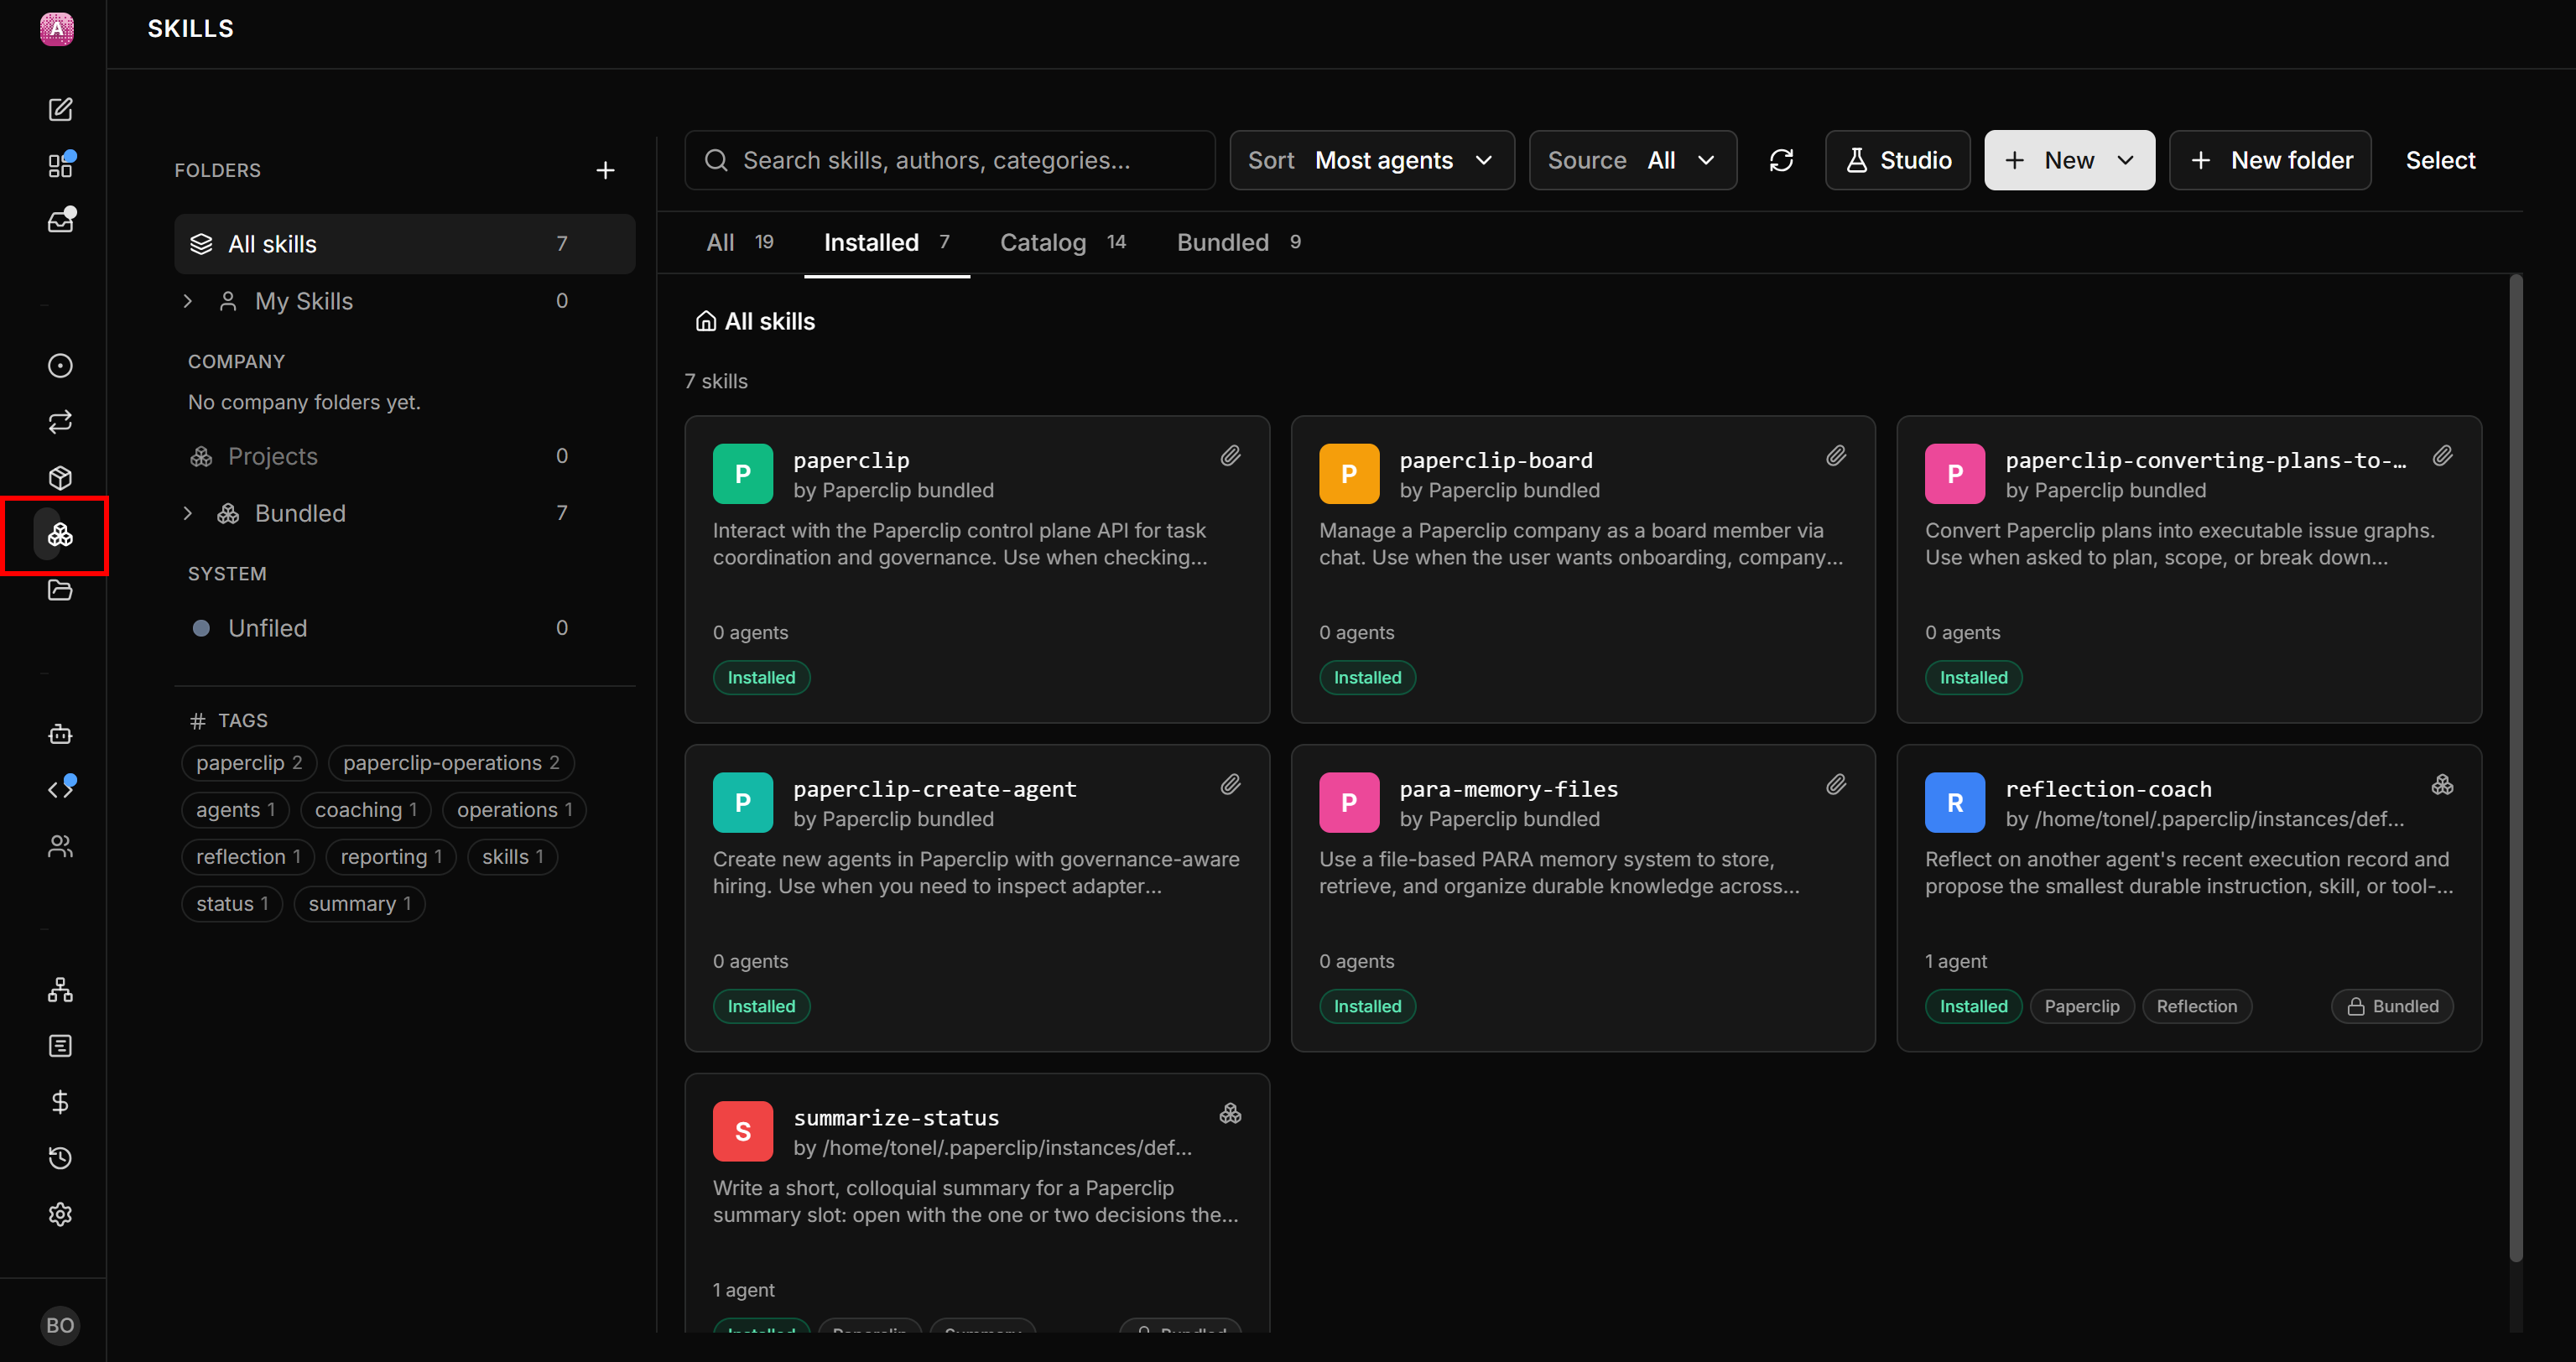Screen dimensions: 2576x1362
Task: Click the Reflection tag on reflection-coach card
Action: [2196, 1006]
